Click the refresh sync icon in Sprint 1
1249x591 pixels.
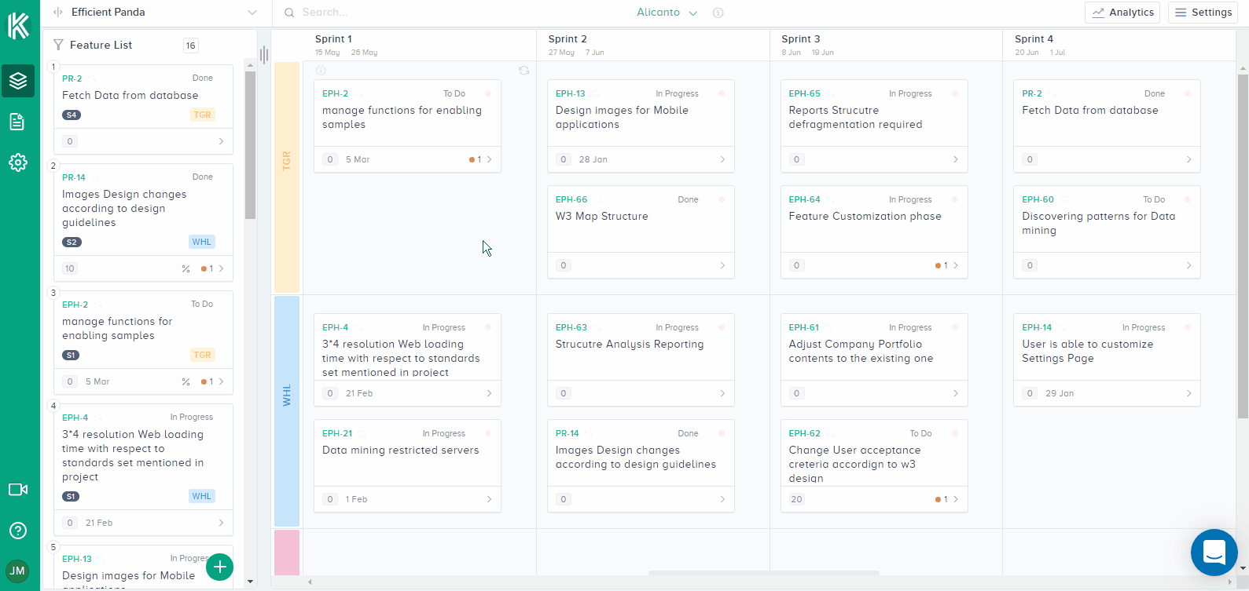pyautogui.click(x=523, y=71)
